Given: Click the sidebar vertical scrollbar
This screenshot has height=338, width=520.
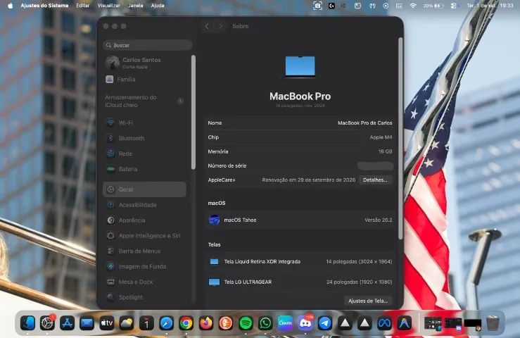Looking at the screenshot, I should [194, 112].
